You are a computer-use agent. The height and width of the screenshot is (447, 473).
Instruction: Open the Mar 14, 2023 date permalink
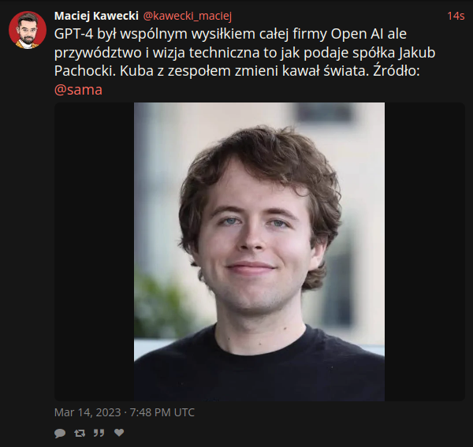[x=88, y=412]
